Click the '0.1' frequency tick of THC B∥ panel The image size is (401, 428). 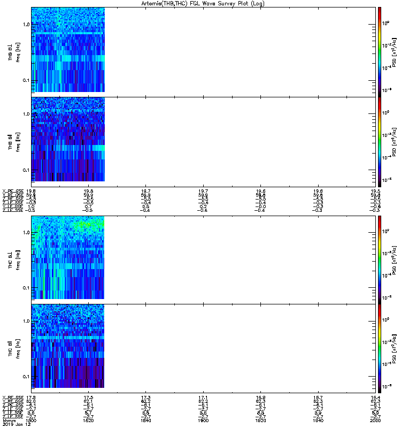[x=26, y=377]
